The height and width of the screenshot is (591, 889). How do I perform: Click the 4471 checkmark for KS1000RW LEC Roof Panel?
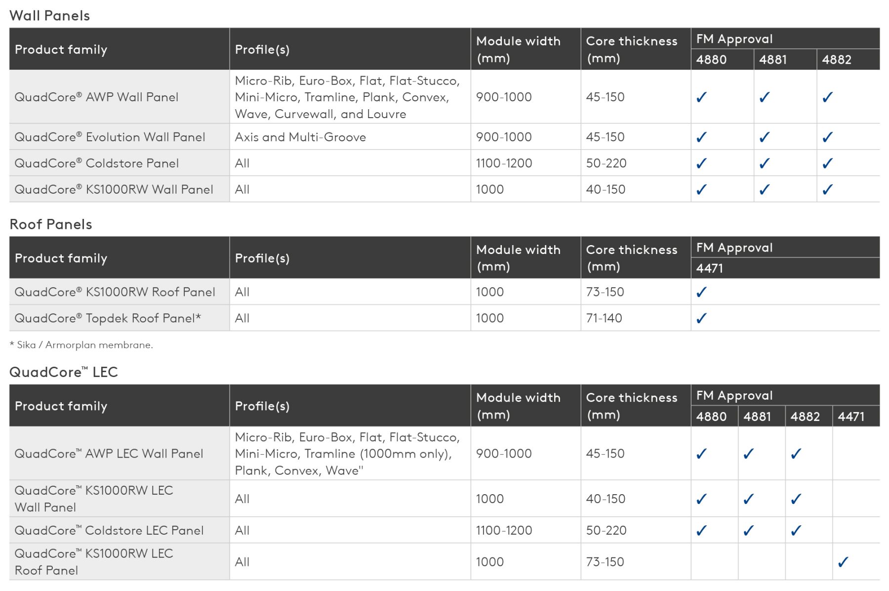point(843,562)
